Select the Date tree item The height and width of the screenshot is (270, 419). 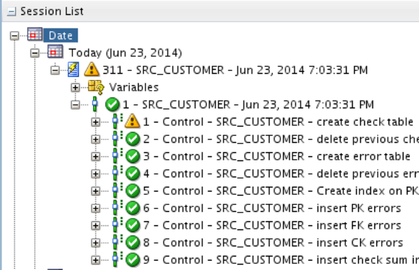pos(61,35)
